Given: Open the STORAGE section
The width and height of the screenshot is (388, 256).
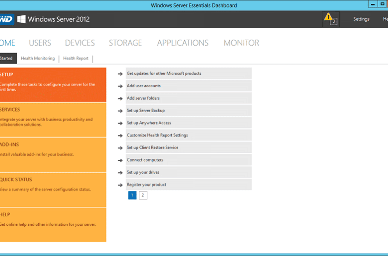Looking at the screenshot, I should 125,43.
